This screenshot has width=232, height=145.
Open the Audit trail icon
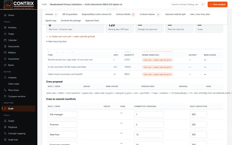tap(5, 140)
